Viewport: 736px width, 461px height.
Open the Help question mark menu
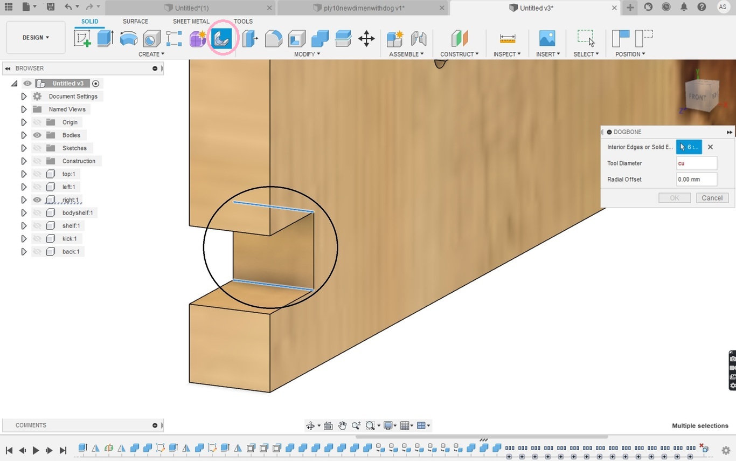[x=702, y=7]
